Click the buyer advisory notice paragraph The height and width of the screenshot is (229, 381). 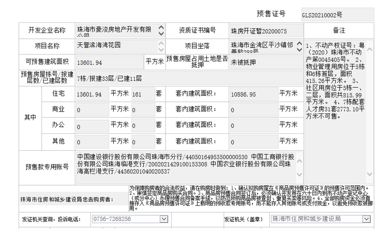250,198
